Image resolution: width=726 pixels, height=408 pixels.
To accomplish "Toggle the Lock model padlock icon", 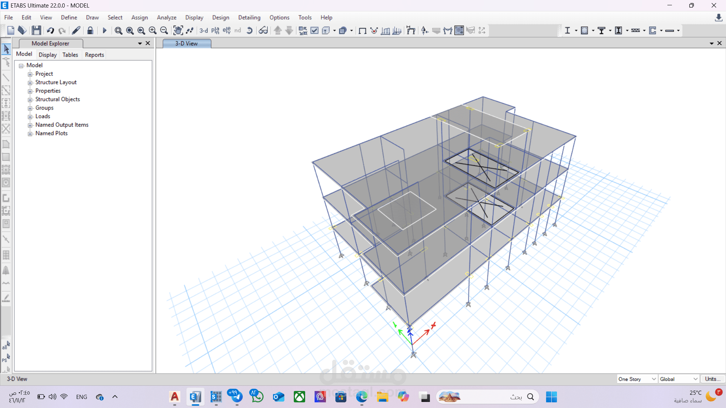I will click(x=90, y=31).
